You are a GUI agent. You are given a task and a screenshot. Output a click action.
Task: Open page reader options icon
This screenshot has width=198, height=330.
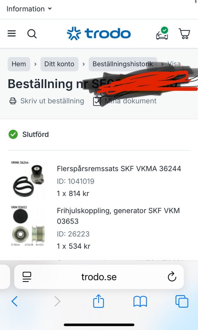coord(27,277)
